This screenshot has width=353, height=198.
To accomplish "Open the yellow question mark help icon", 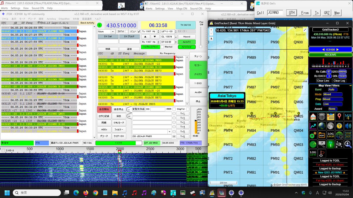I will pyautogui.click(x=339, y=126).
